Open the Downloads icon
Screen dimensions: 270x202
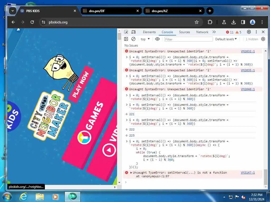tap(234, 22)
